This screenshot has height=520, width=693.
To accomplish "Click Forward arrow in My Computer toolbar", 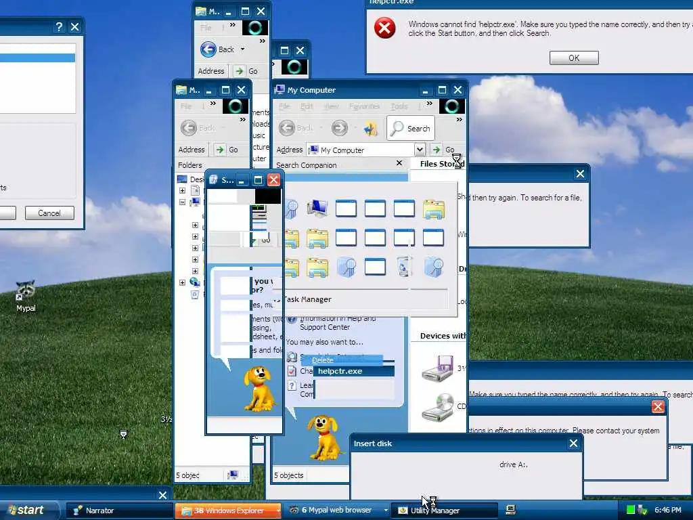I will pyautogui.click(x=340, y=128).
